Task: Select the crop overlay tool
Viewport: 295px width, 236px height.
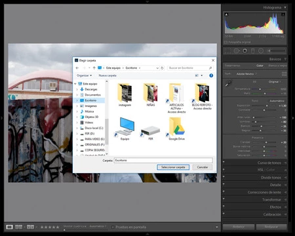Action: [x=228, y=51]
